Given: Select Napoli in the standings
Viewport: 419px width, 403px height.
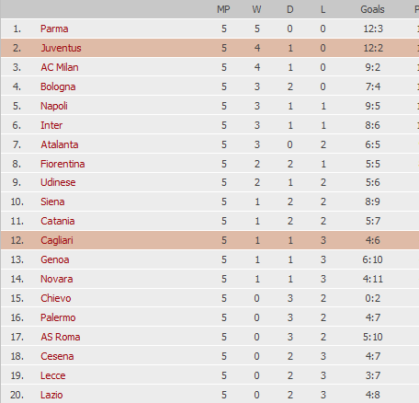Looking at the screenshot, I should click(54, 106).
